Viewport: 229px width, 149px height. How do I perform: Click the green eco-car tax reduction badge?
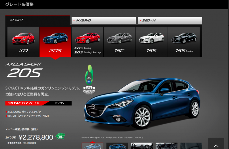(60, 136)
